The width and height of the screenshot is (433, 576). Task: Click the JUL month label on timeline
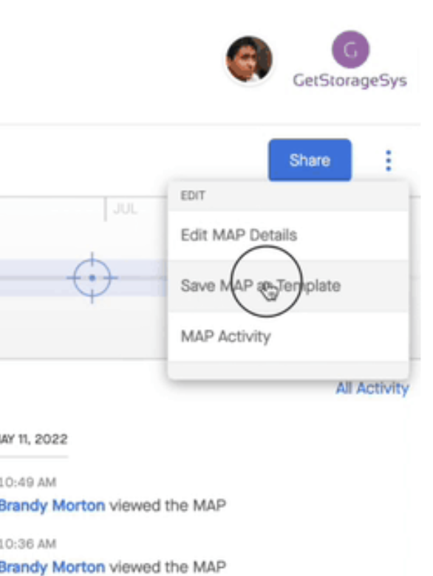[x=126, y=209]
